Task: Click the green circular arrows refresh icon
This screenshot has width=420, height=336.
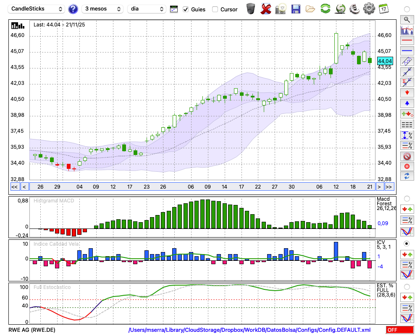Action: click(x=325, y=9)
